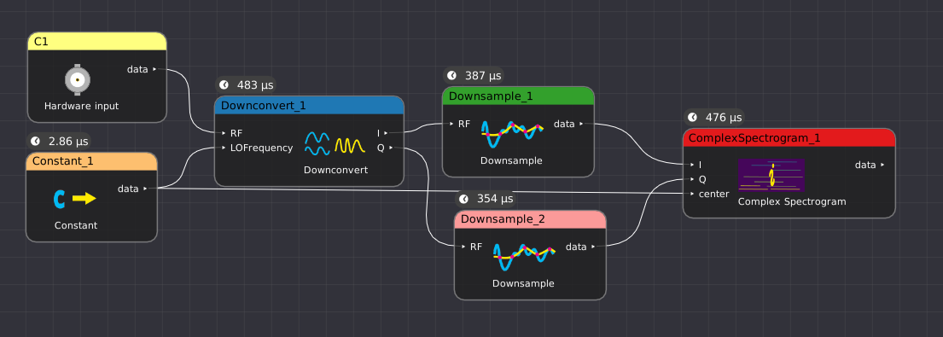Click the 354 µs timing badge text
Screen dimensions: 943x337
(x=495, y=199)
